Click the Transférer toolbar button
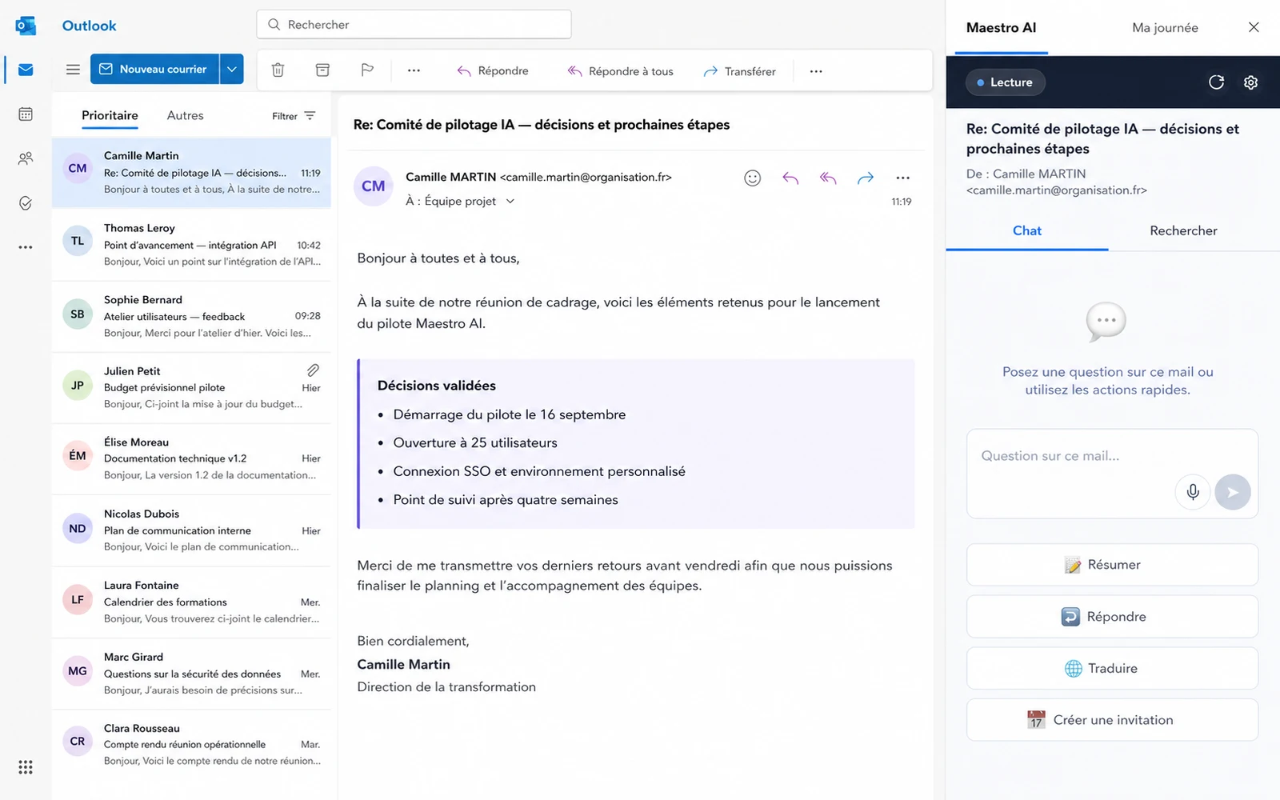The width and height of the screenshot is (1280, 800). tap(739, 71)
